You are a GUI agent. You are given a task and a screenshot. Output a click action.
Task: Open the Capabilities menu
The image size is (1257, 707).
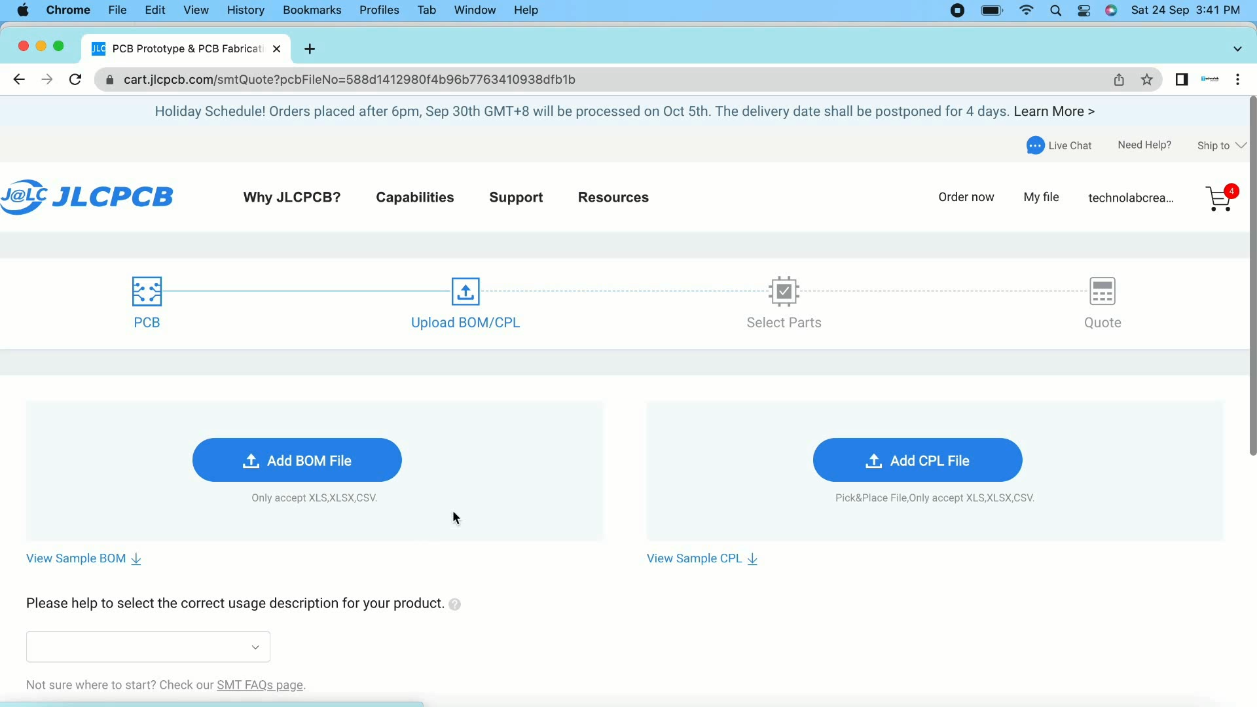[415, 197]
